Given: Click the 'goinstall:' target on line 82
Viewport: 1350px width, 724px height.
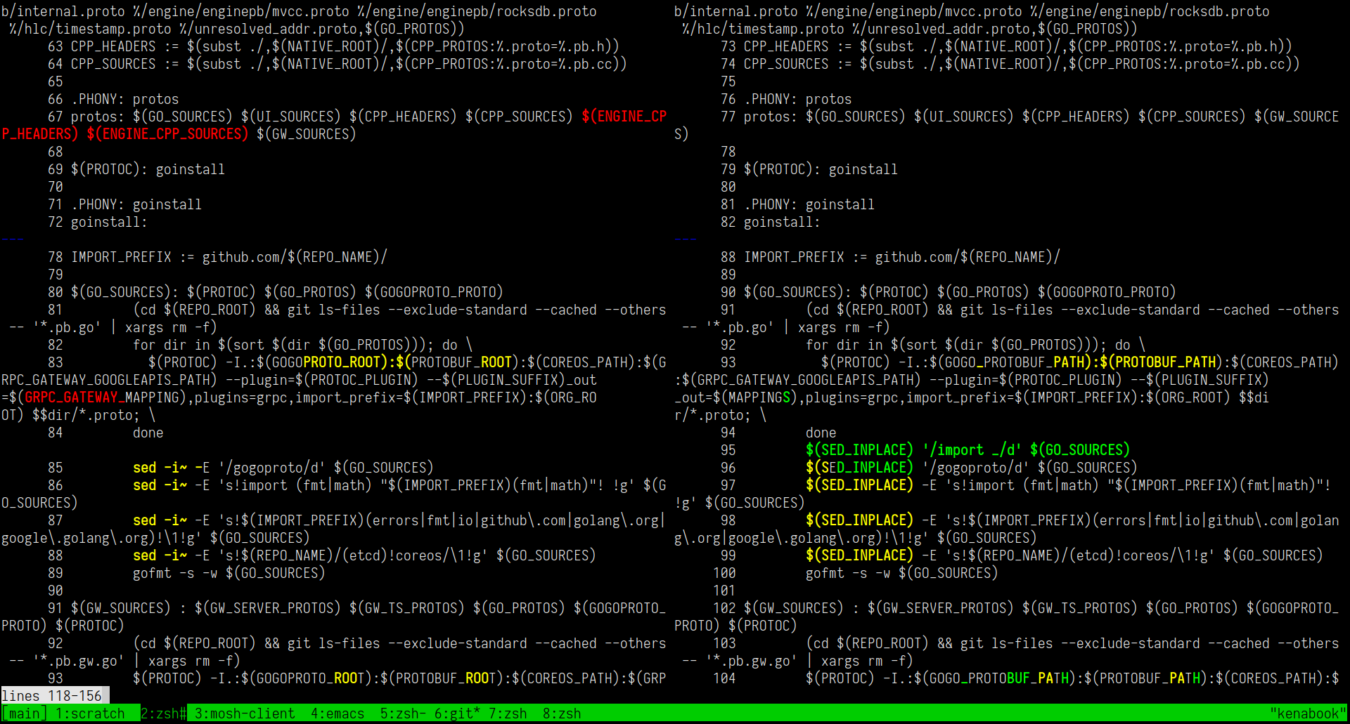Looking at the screenshot, I should tap(780, 221).
